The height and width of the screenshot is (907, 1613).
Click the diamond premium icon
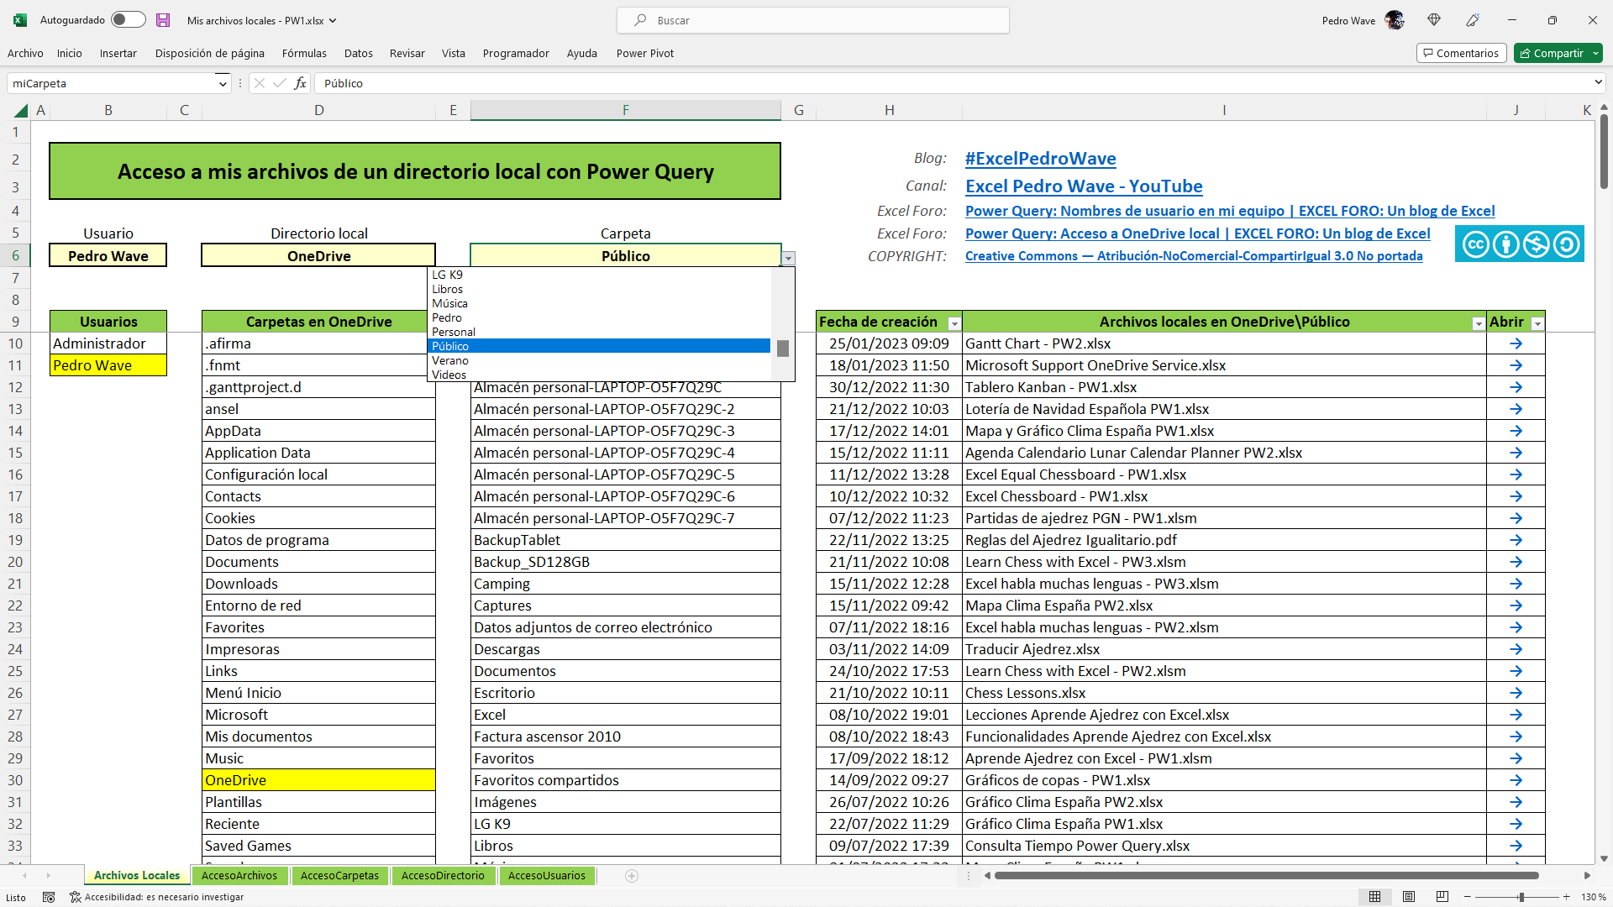tap(1434, 20)
